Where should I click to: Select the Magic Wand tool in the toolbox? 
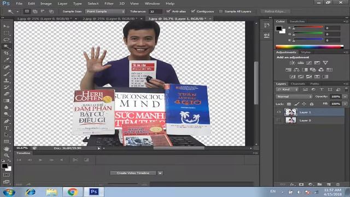6,47
